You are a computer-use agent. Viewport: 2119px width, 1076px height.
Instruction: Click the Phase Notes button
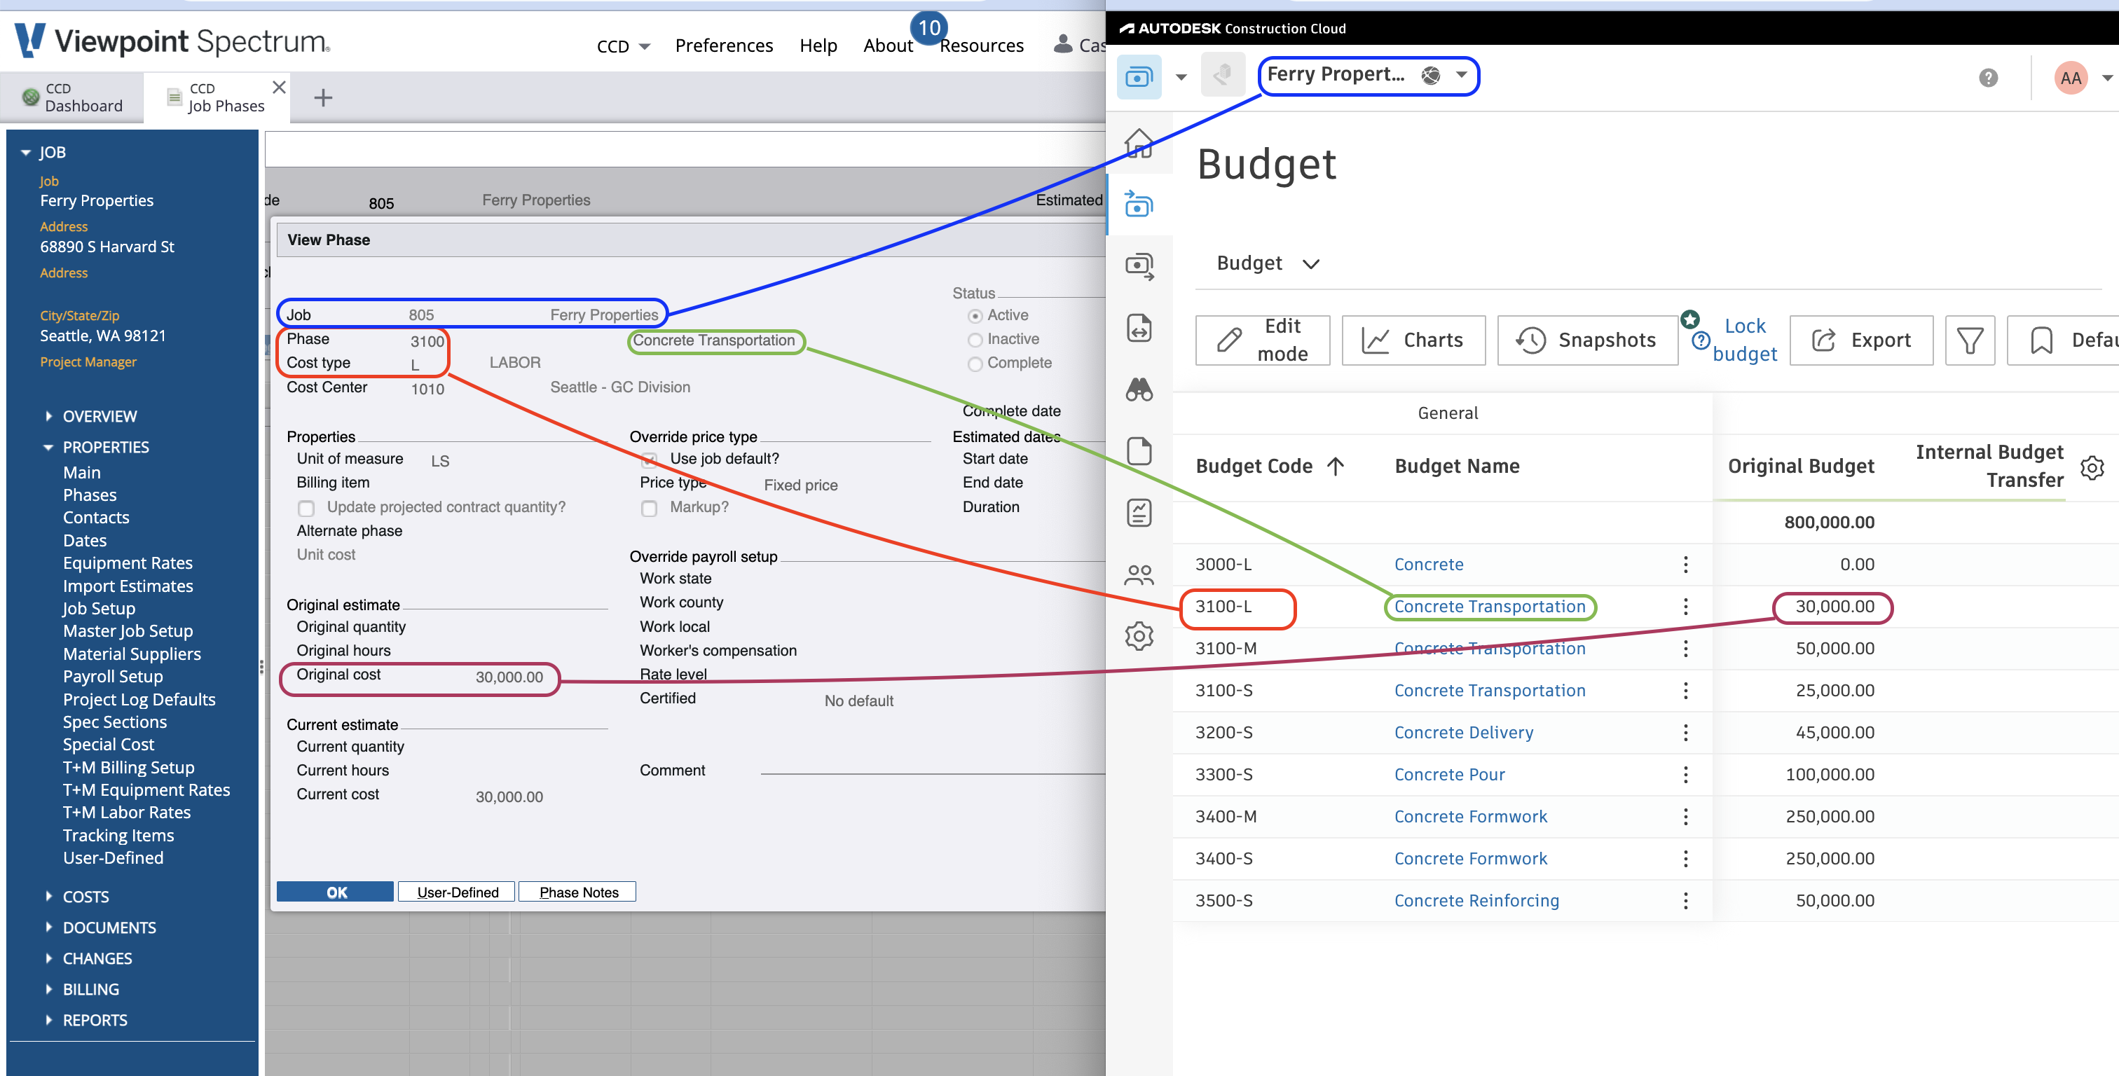[578, 892]
